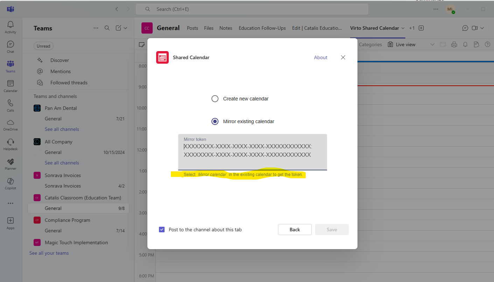Open the Pan Am Dental team

coord(61,108)
